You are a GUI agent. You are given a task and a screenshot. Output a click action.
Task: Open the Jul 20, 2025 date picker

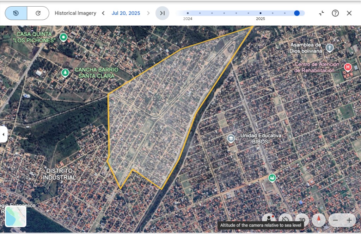point(126,13)
